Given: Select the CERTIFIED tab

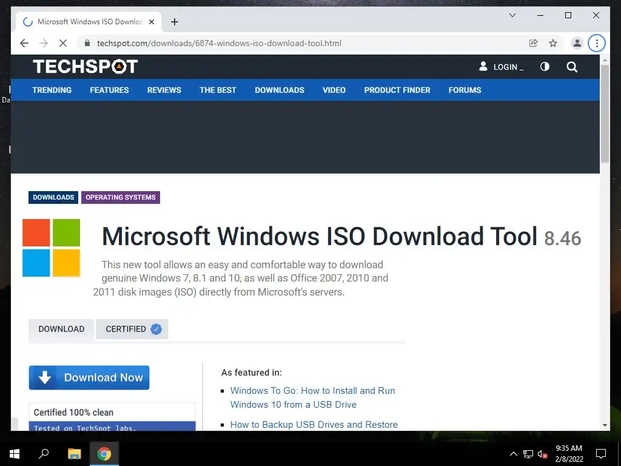Looking at the screenshot, I should pyautogui.click(x=132, y=329).
